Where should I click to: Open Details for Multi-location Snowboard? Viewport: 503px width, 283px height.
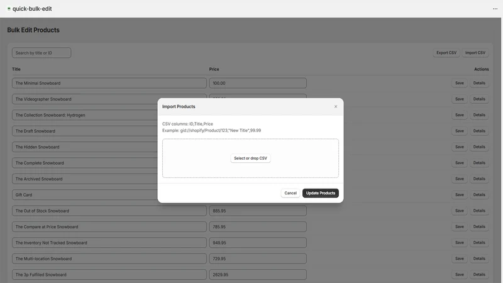[x=479, y=258]
